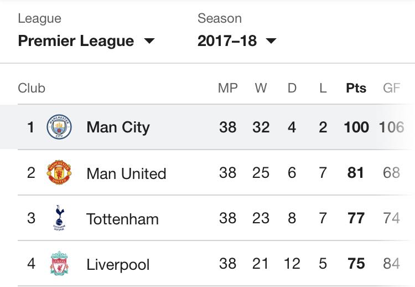Image resolution: width=415 pixels, height=287 pixels.
Task: Open the Premier League league selector
Action: click(x=86, y=41)
